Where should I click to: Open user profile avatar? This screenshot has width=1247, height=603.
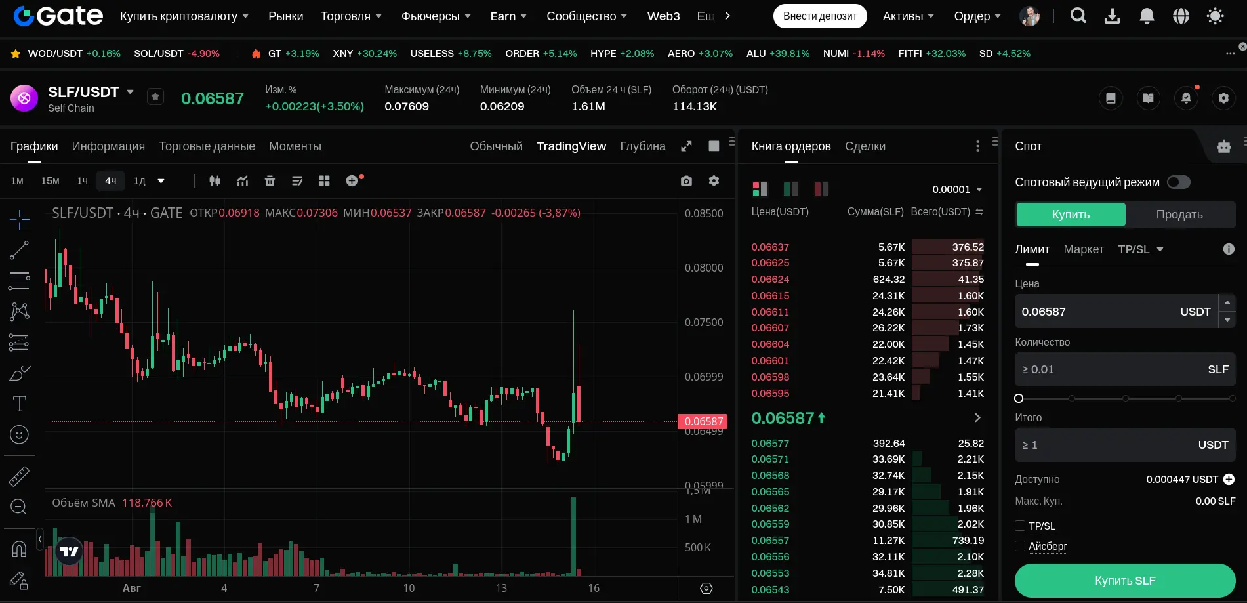1030,16
